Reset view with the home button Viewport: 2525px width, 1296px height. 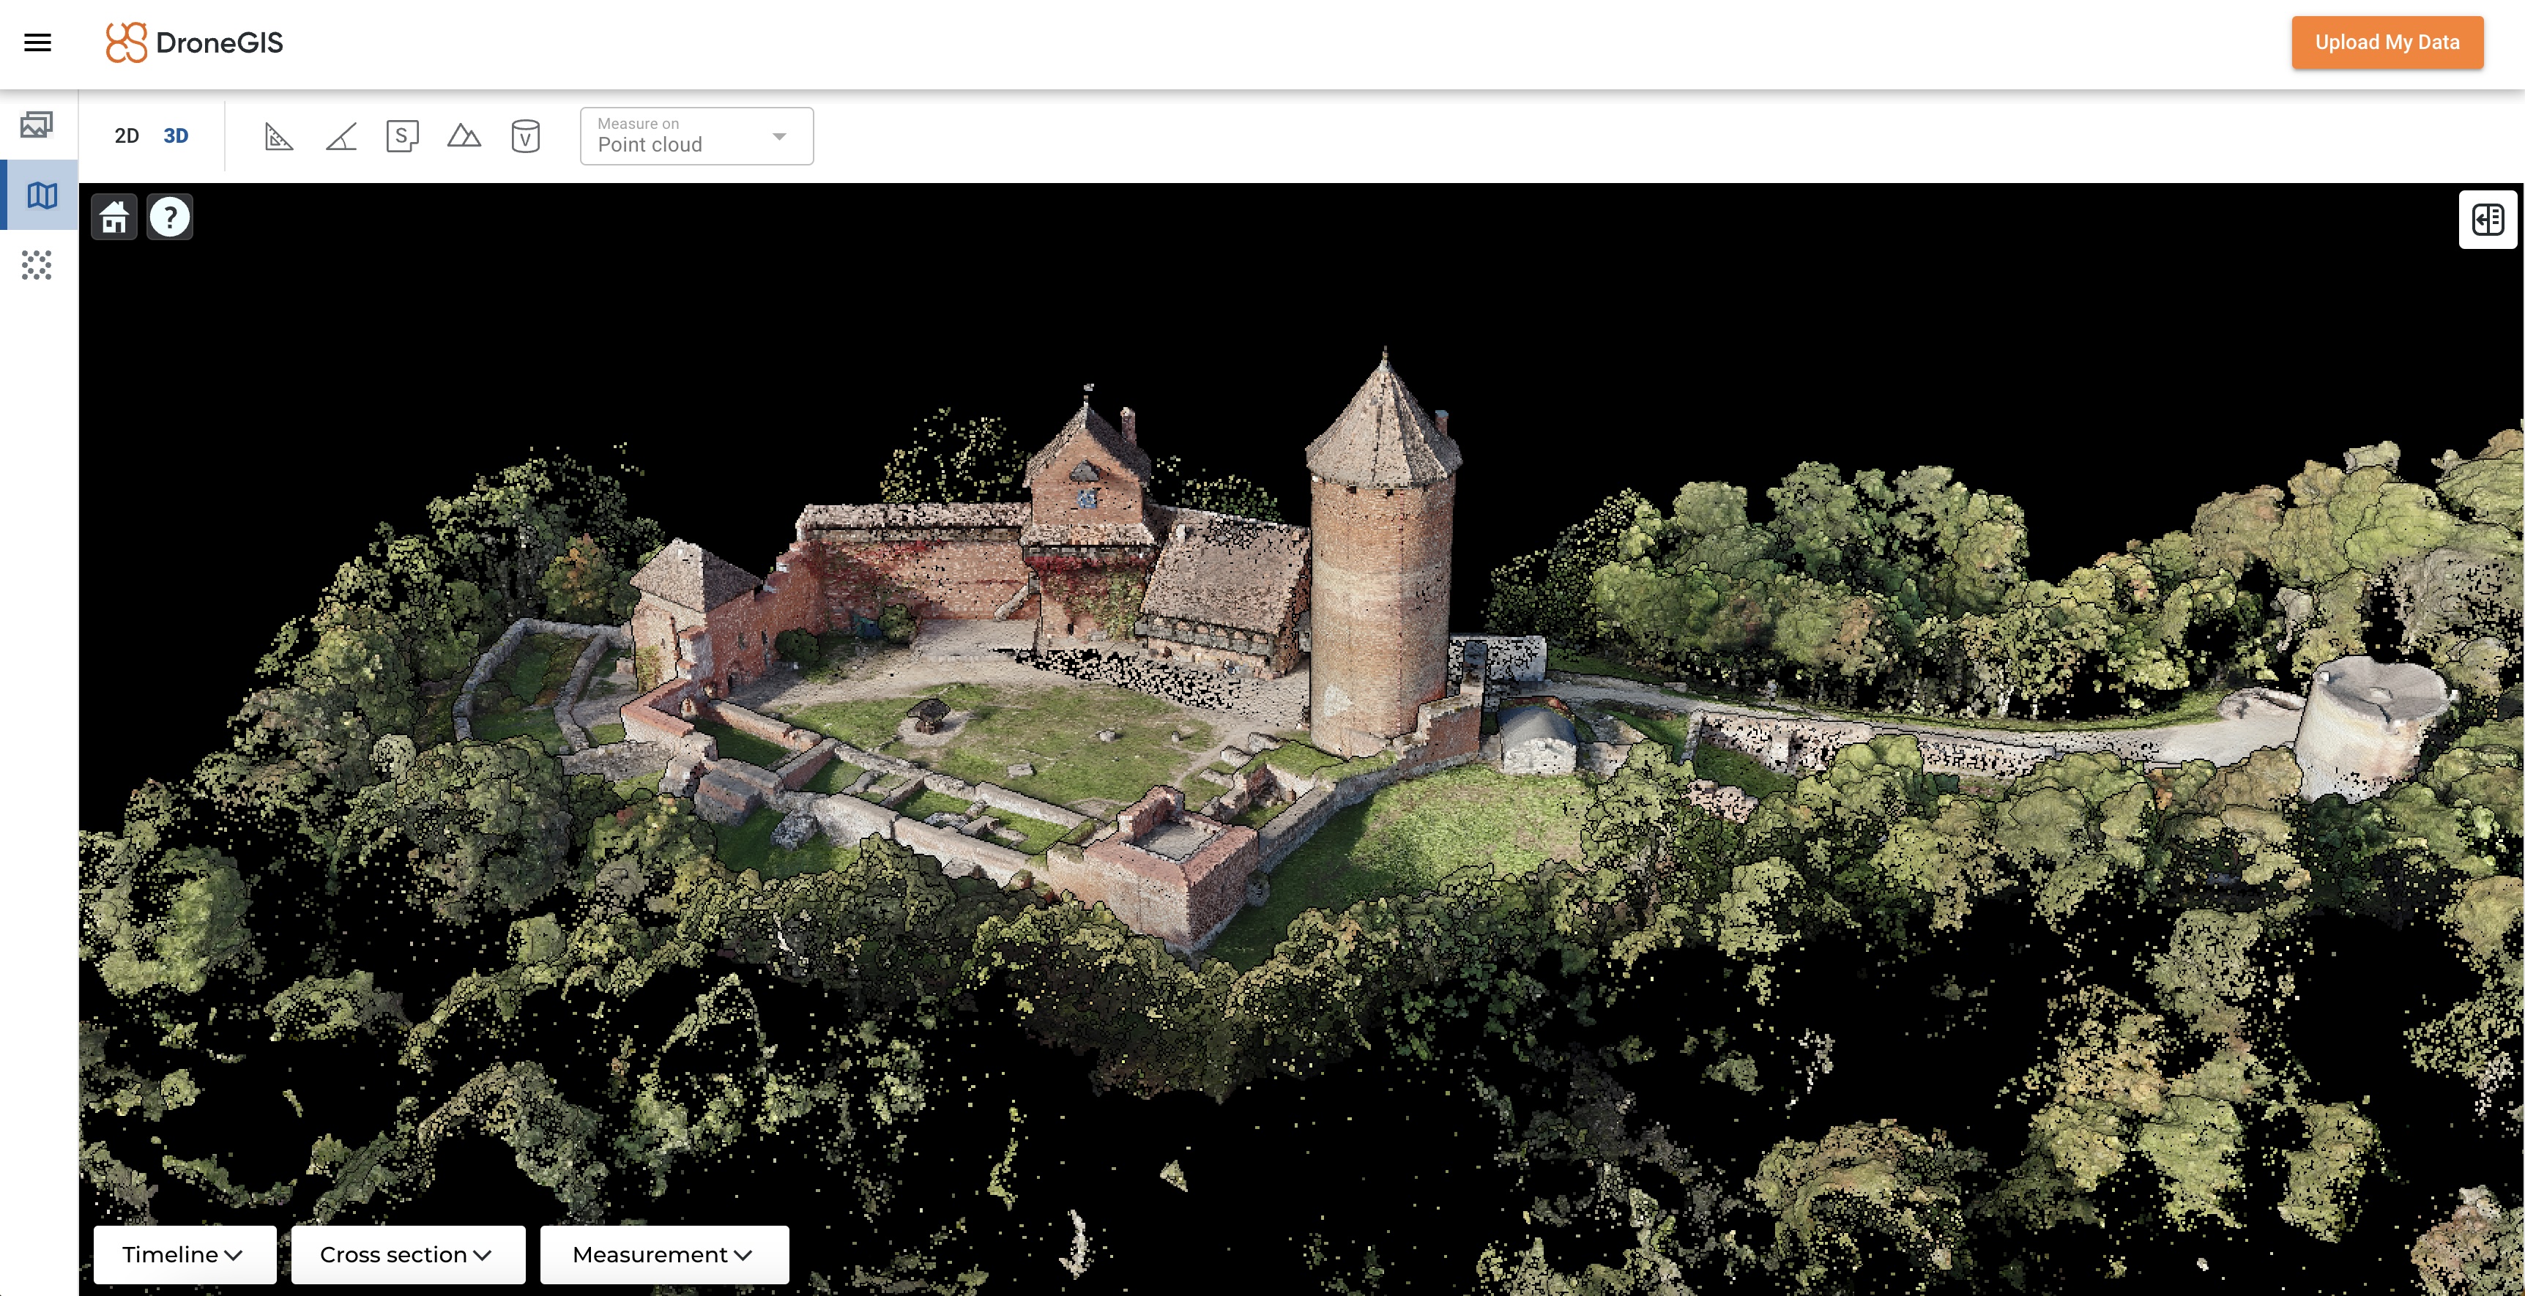[x=115, y=217]
